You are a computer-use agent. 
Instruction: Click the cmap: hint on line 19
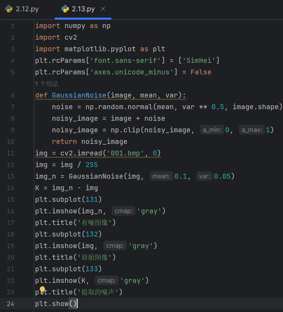click(x=115, y=246)
